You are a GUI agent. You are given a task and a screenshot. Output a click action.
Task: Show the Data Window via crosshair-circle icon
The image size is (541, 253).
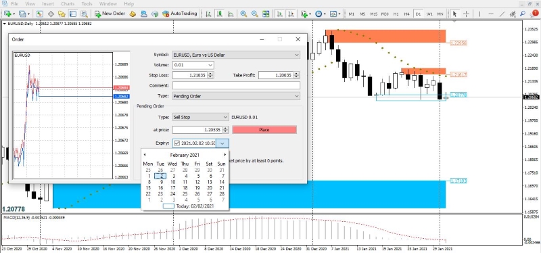pyautogui.click(x=51, y=14)
